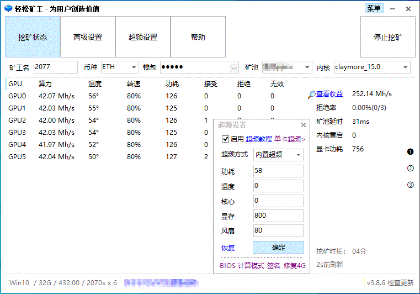Open the 超频教程 link
The image size is (420, 294).
coord(258,139)
